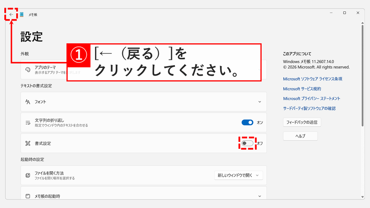This screenshot has width=370, height=208.
Task: Click the back arrow button
Action: (x=11, y=14)
